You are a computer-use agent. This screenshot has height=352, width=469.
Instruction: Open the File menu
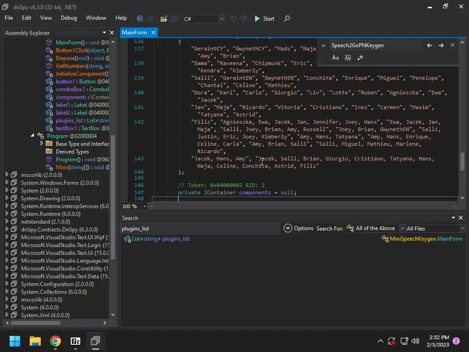9,18
